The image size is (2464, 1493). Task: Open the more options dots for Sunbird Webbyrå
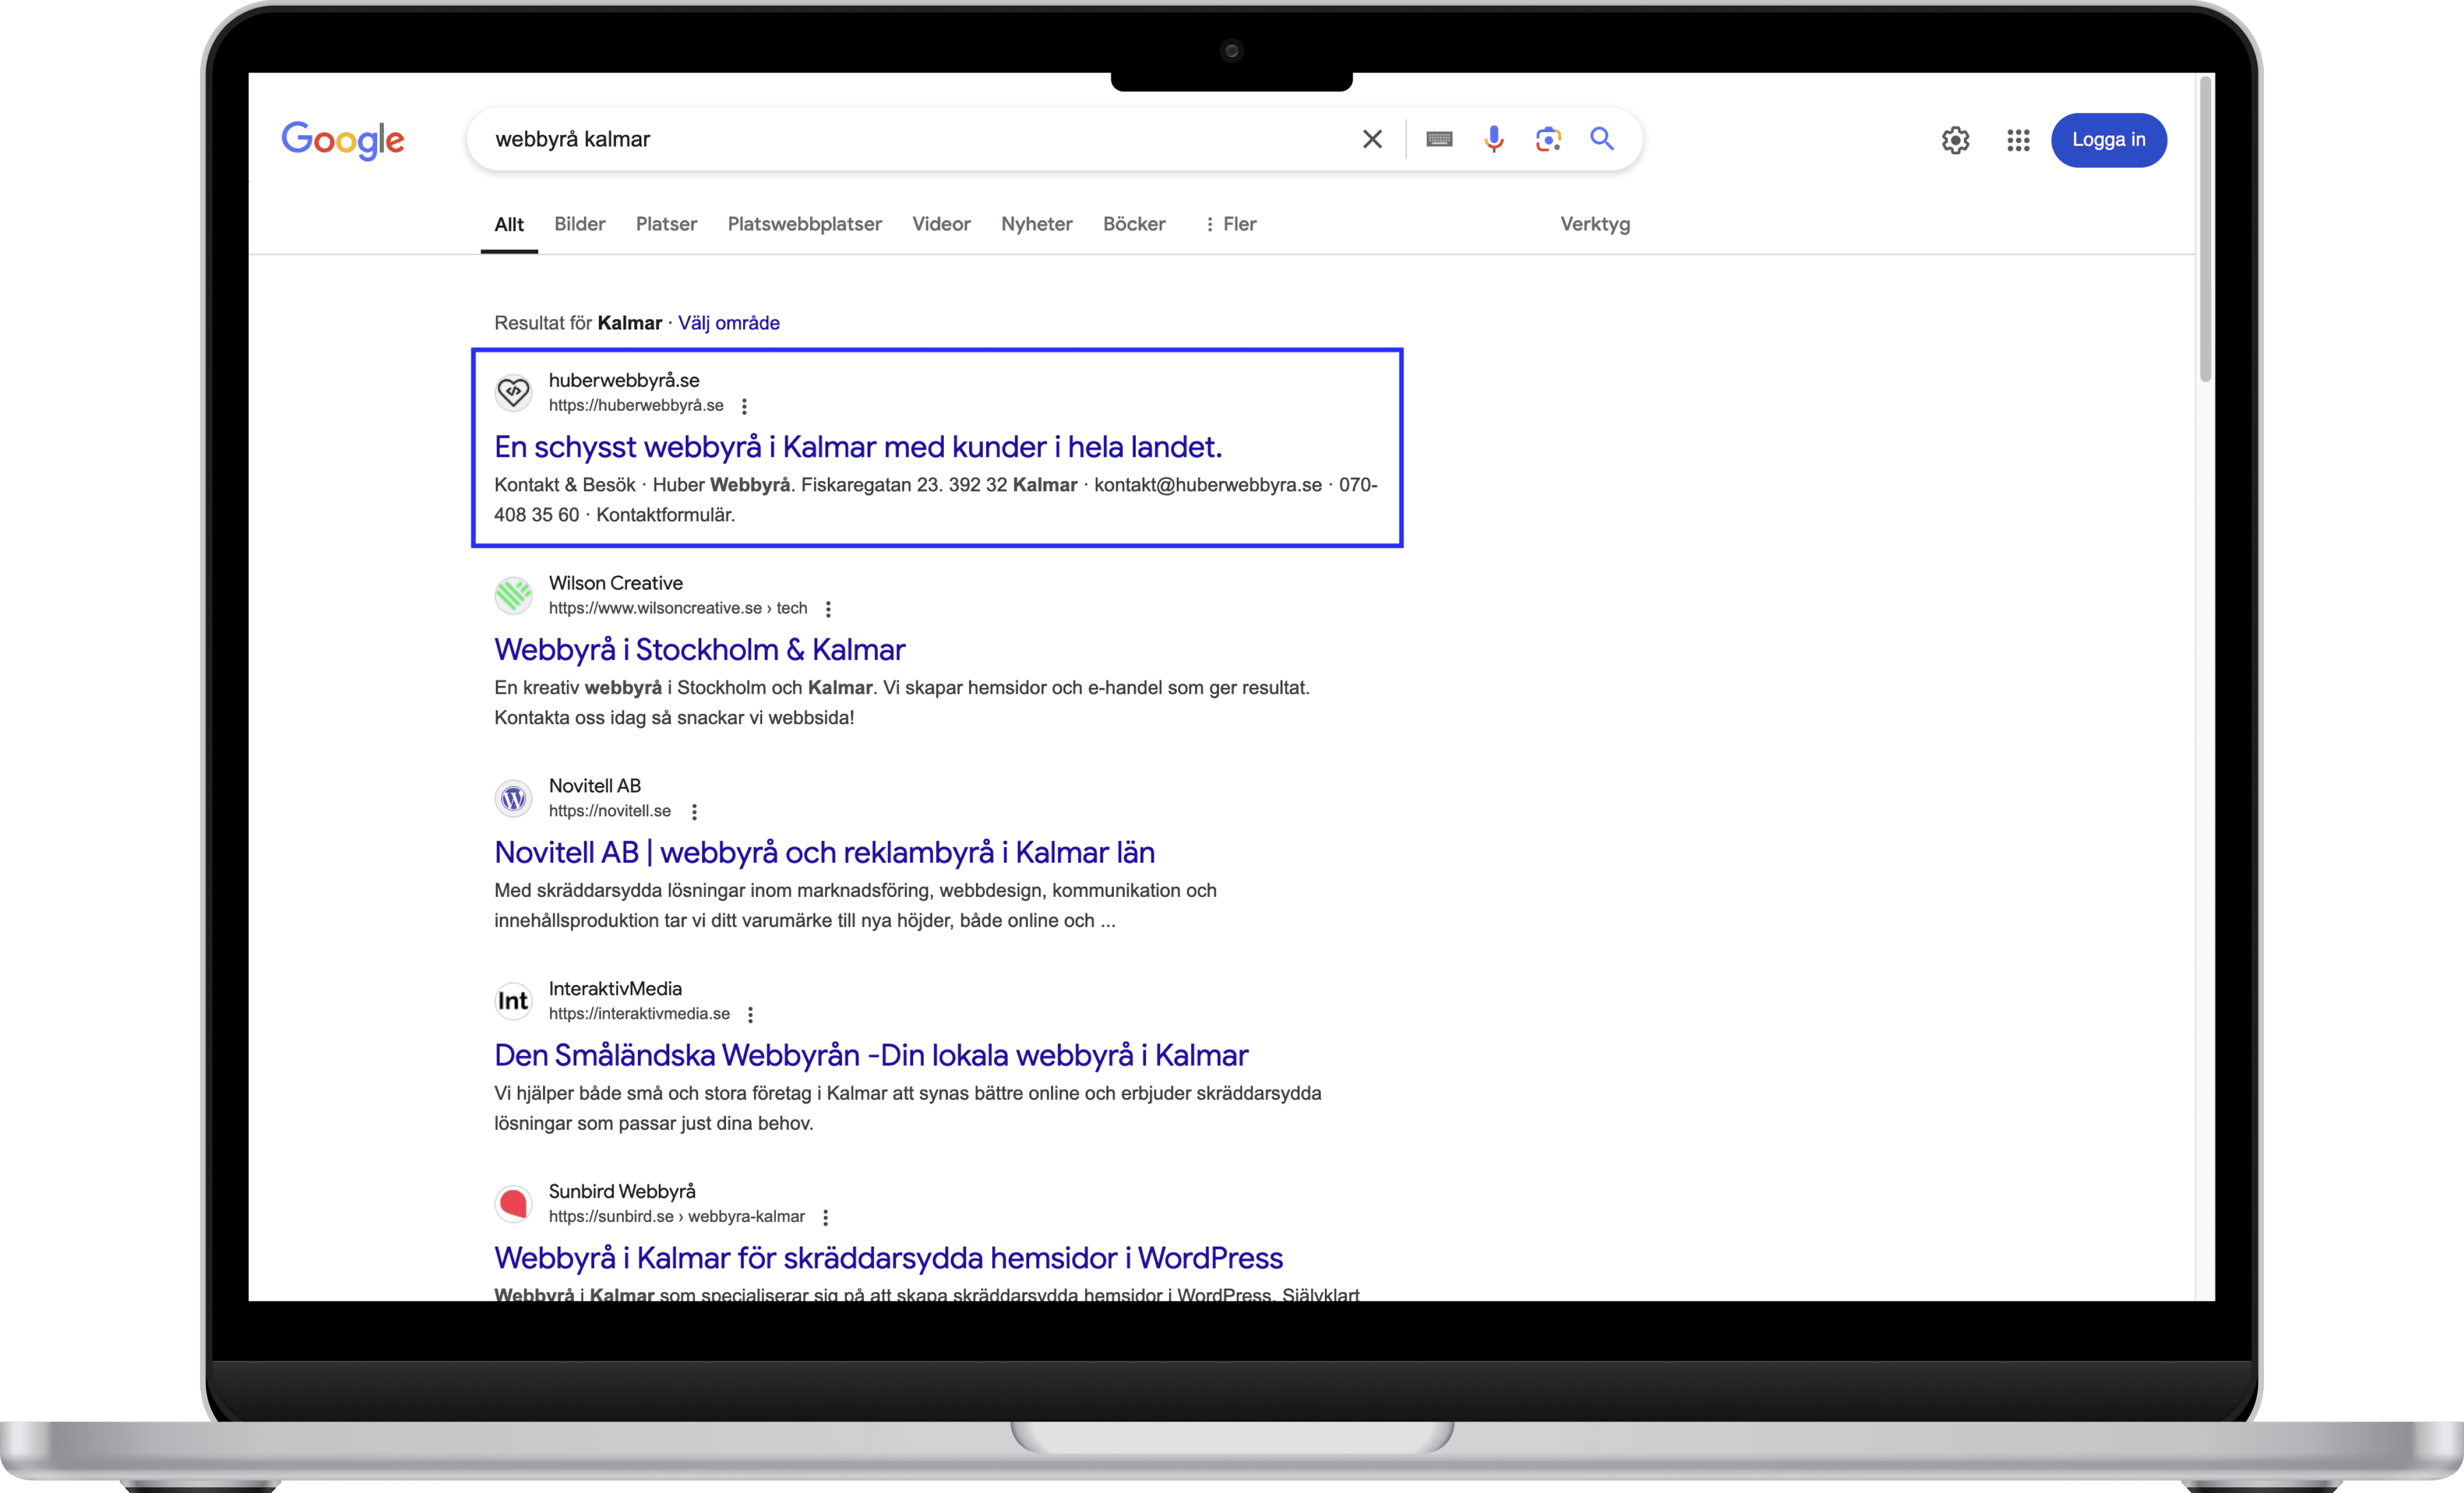[x=825, y=1218]
